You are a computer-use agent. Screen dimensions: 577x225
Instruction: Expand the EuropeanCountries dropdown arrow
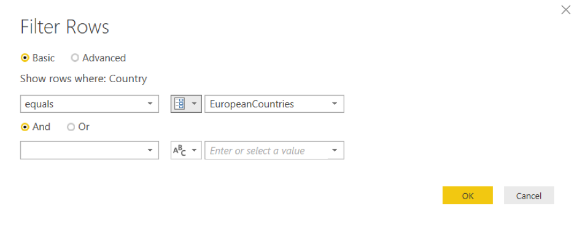pos(335,104)
